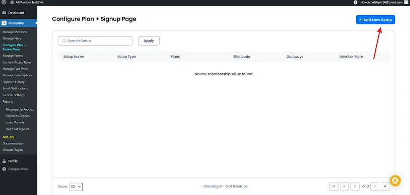Open Email Notifications
Viewport: 410px width, 195px height.
(15, 88)
